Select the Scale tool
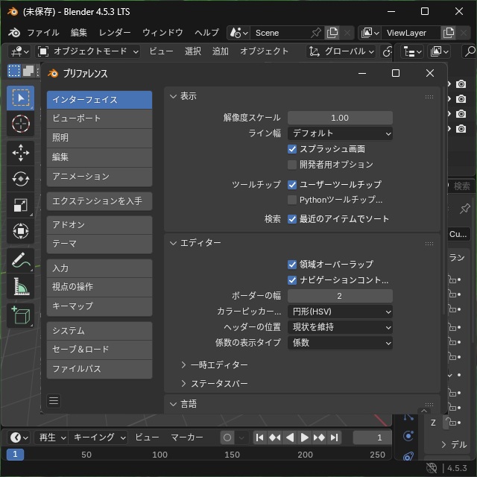Screen dimensions: 477x477 (20, 205)
